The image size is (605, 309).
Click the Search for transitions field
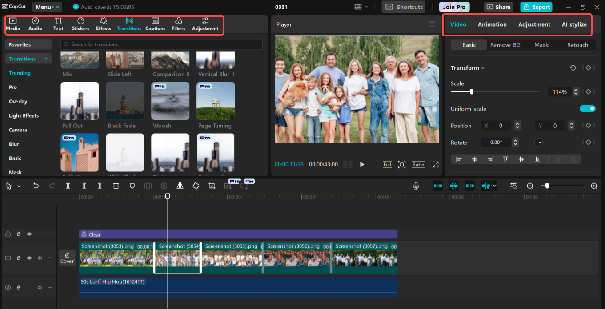pos(161,44)
